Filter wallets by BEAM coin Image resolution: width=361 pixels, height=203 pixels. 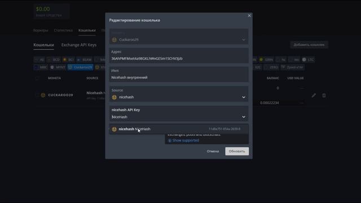click(x=85, y=60)
